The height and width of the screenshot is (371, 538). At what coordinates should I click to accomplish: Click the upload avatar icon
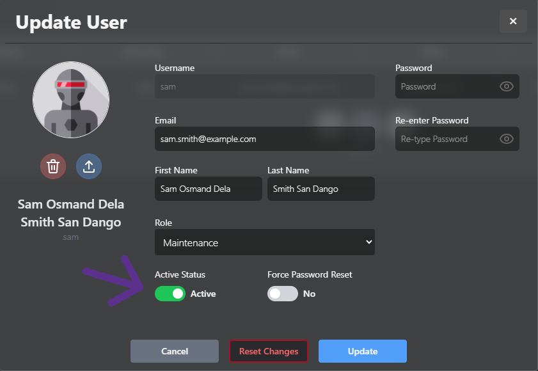click(89, 166)
